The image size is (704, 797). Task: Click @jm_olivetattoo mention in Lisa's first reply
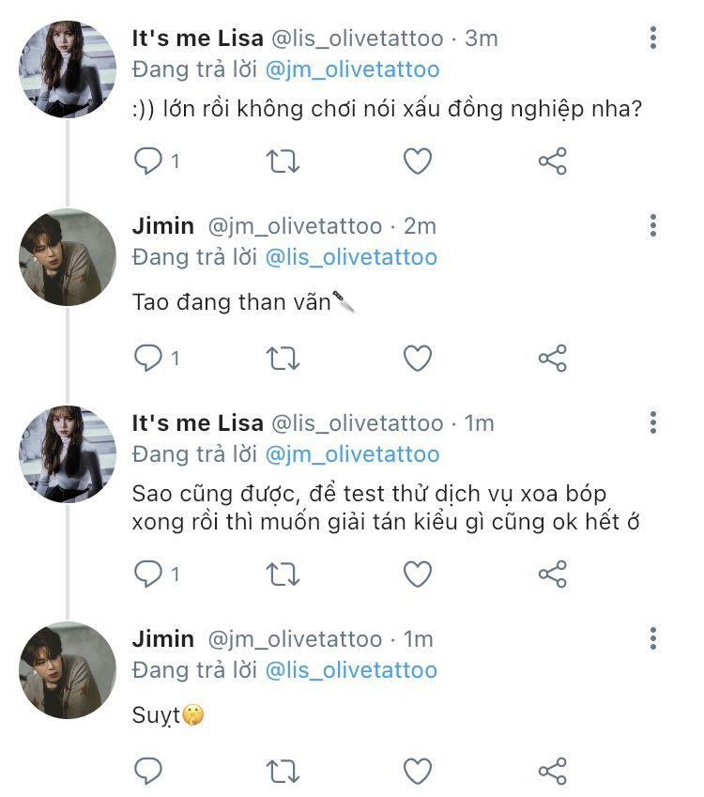click(352, 69)
